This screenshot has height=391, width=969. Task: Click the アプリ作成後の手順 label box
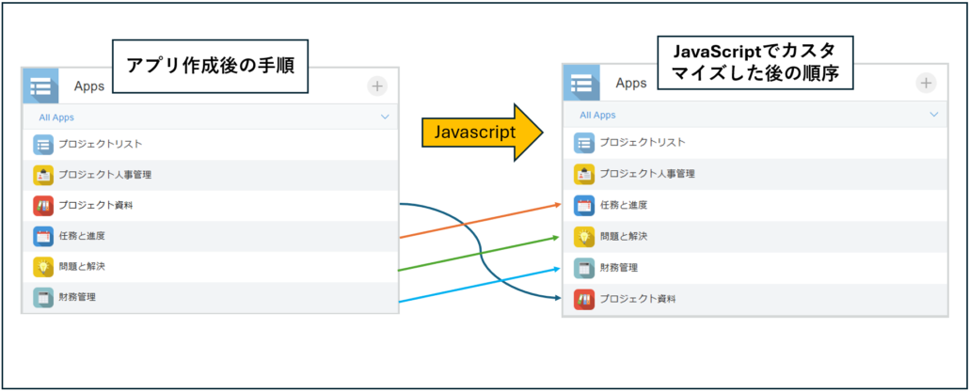(212, 67)
